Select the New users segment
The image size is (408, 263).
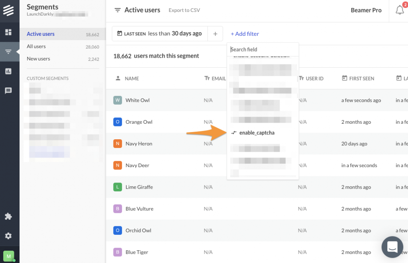[x=38, y=58]
